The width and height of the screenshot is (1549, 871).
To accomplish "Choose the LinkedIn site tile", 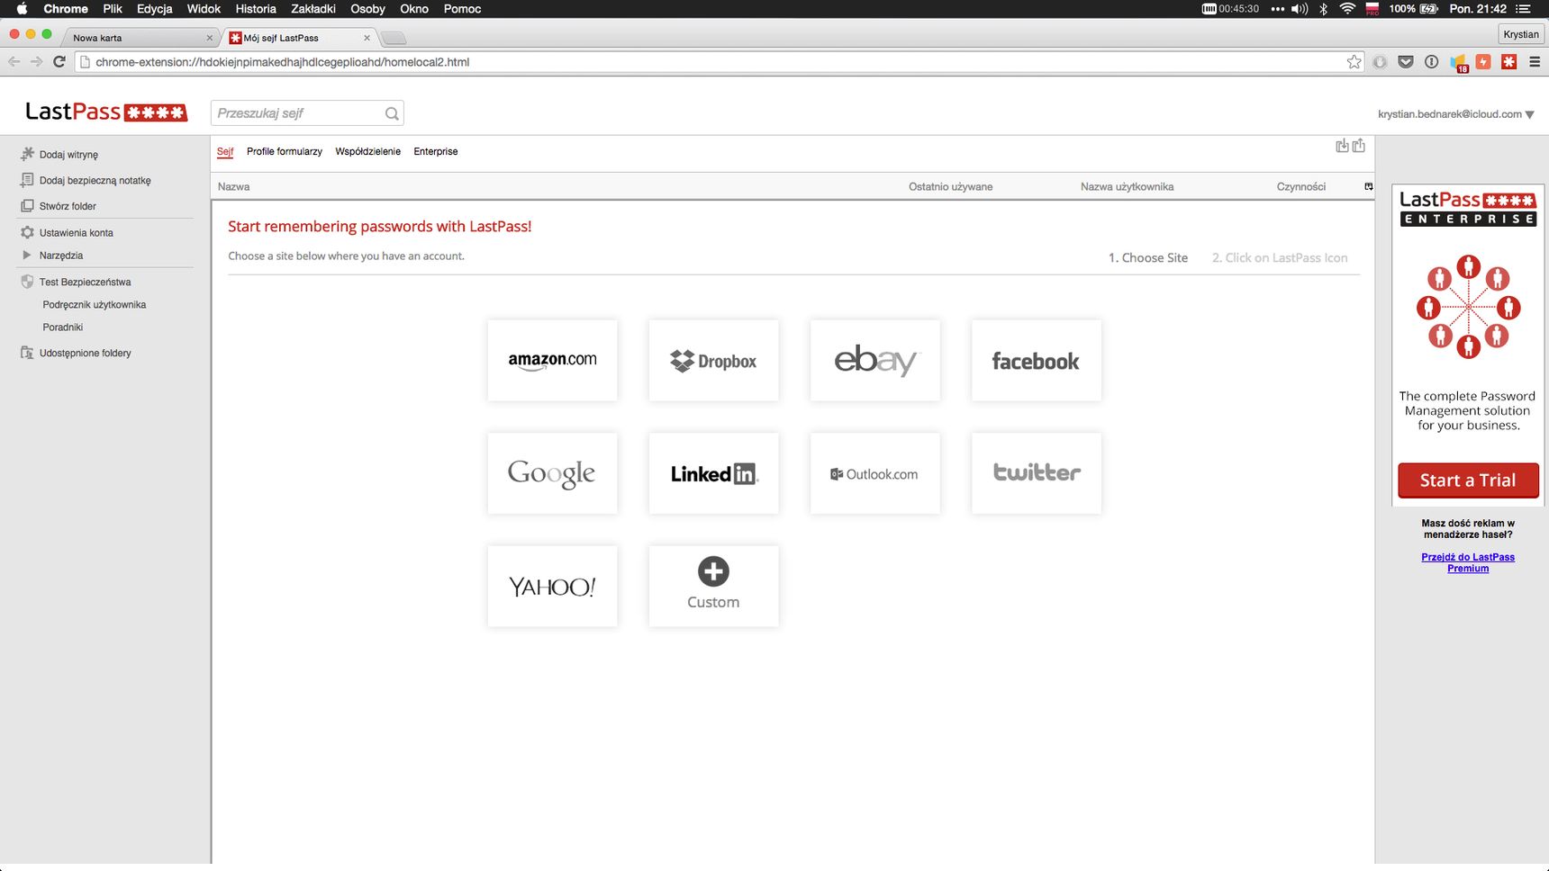I will [713, 473].
